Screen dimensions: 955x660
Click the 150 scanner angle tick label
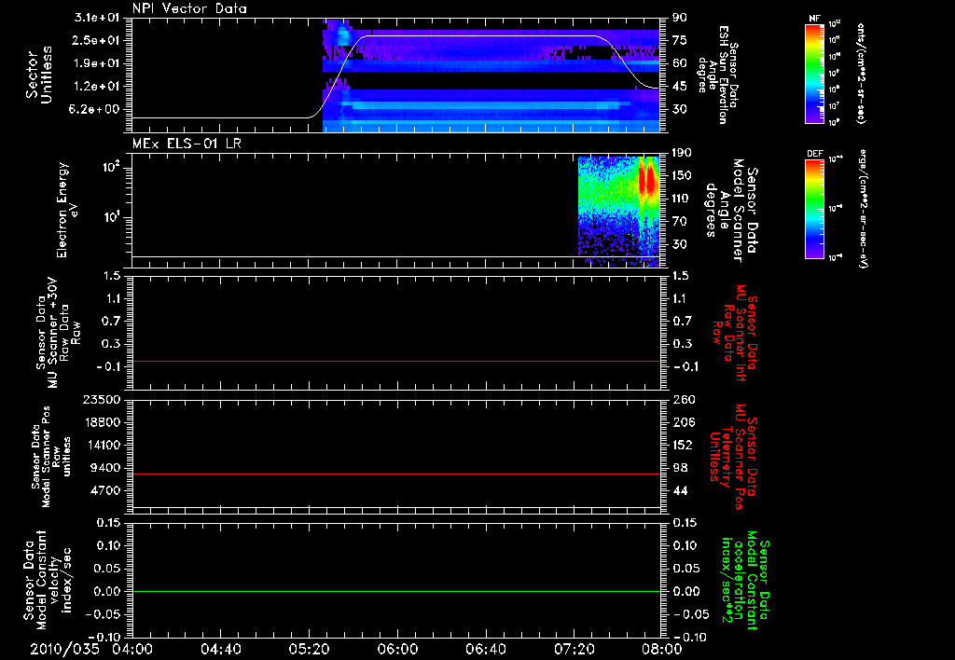click(684, 175)
